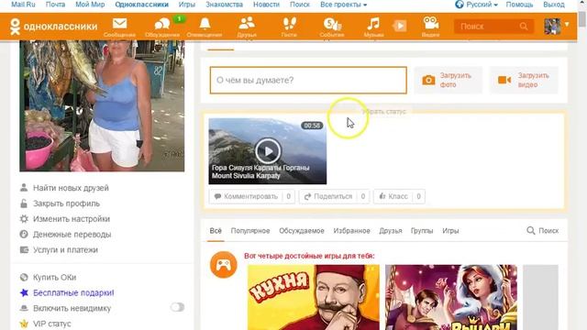
Task: Click the Найти новых друзей person icon
Action: coord(24,187)
